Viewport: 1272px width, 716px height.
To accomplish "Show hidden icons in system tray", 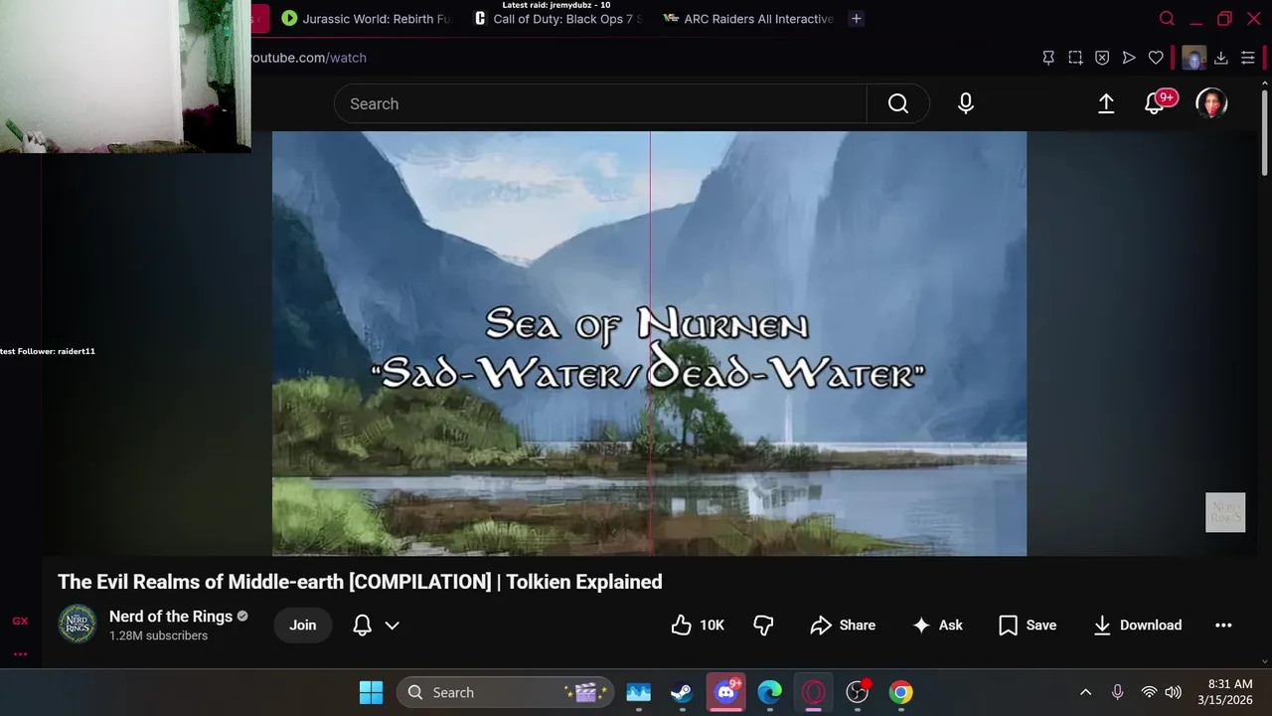I will [x=1085, y=692].
